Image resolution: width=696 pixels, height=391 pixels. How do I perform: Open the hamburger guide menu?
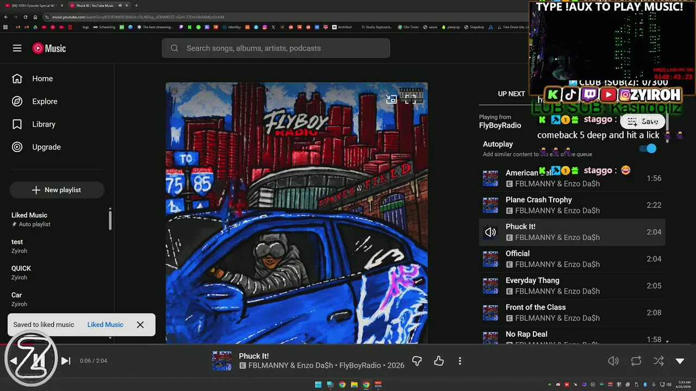17,48
